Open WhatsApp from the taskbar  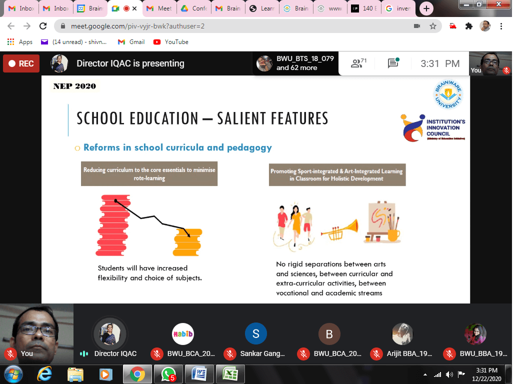click(168, 373)
